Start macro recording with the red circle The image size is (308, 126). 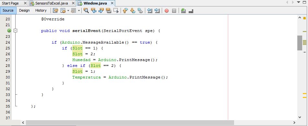tap(167, 11)
